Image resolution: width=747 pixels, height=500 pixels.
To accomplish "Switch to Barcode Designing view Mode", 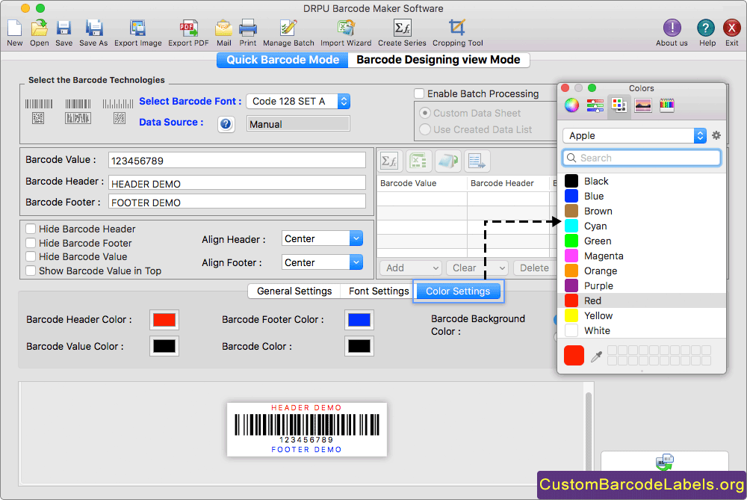I will tap(438, 60).
